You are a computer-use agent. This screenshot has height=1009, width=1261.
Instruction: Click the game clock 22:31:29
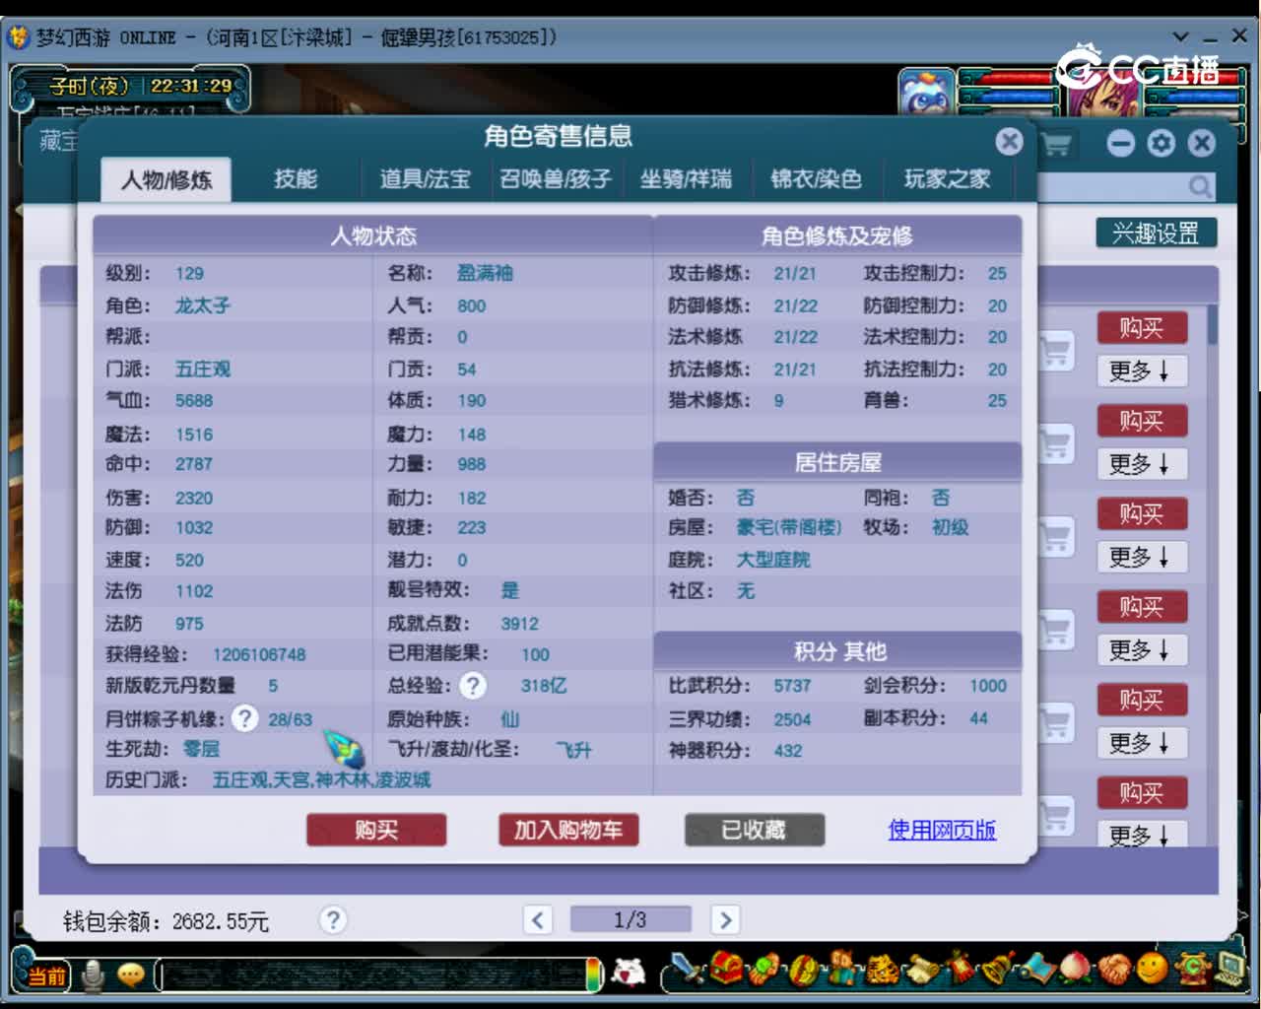[x=191, y=86]
